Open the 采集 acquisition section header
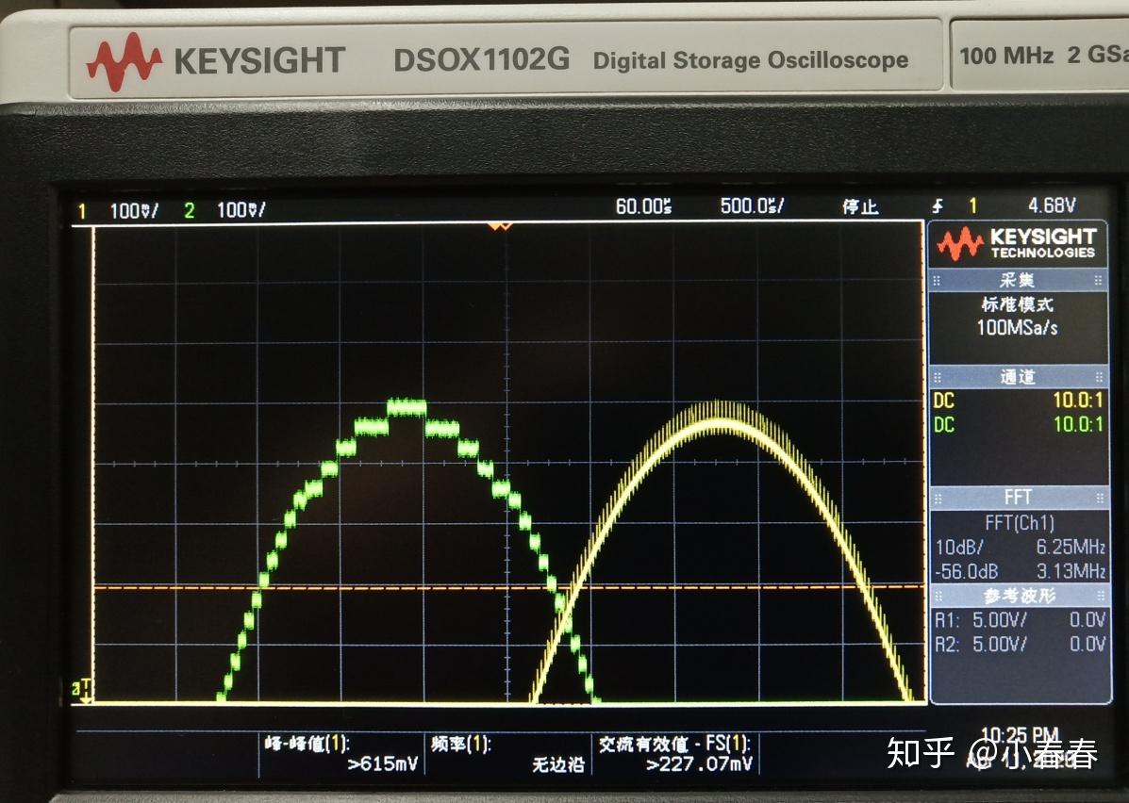This screenshot has width=1129, height=803. (x=1018, y=281)
